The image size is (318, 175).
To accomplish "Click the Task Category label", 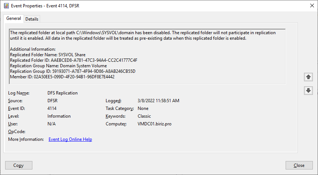I will pyautogui.click(x=120, y=108).
